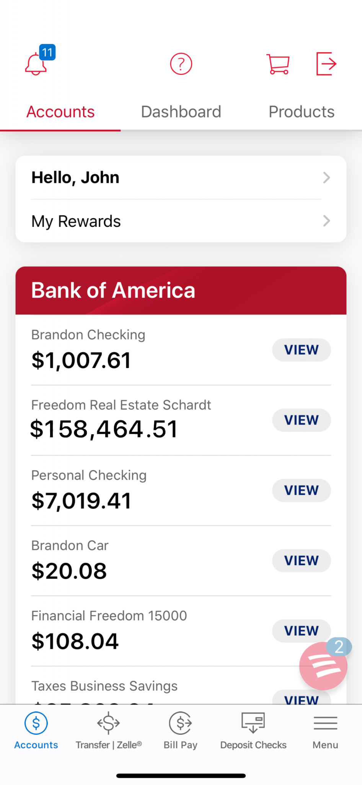Viewport: 362px width, 785px height.
Task: View the Brandon Car account
Action: point(301,560)
